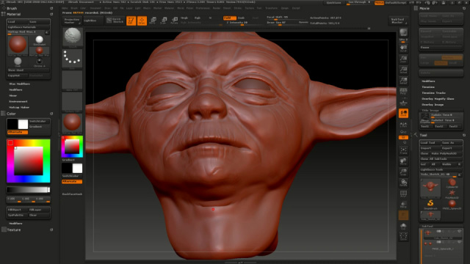Select the Rotate transform tool in top shelf
470x264 pixels.
(174, 21)
